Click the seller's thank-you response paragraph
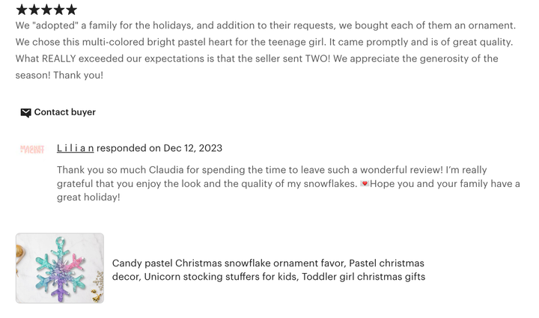Screen dimensions: 539x318 [x=288, y=183]
